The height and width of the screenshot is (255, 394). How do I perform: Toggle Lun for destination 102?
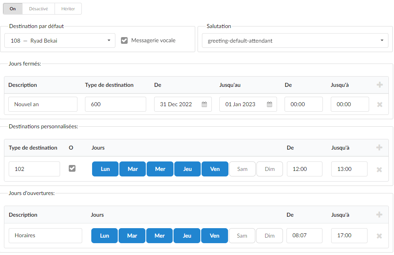[105, 169]
